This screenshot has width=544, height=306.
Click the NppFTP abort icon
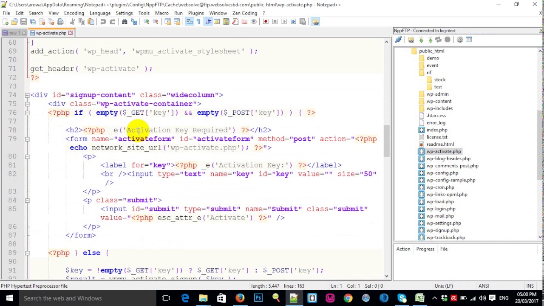(448, 40)
